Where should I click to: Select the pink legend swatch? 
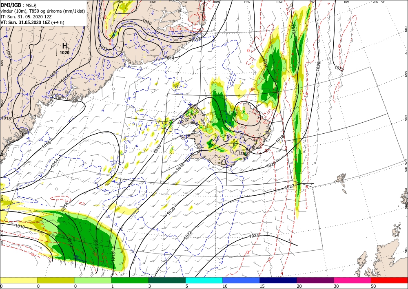[x=353, y=280]
